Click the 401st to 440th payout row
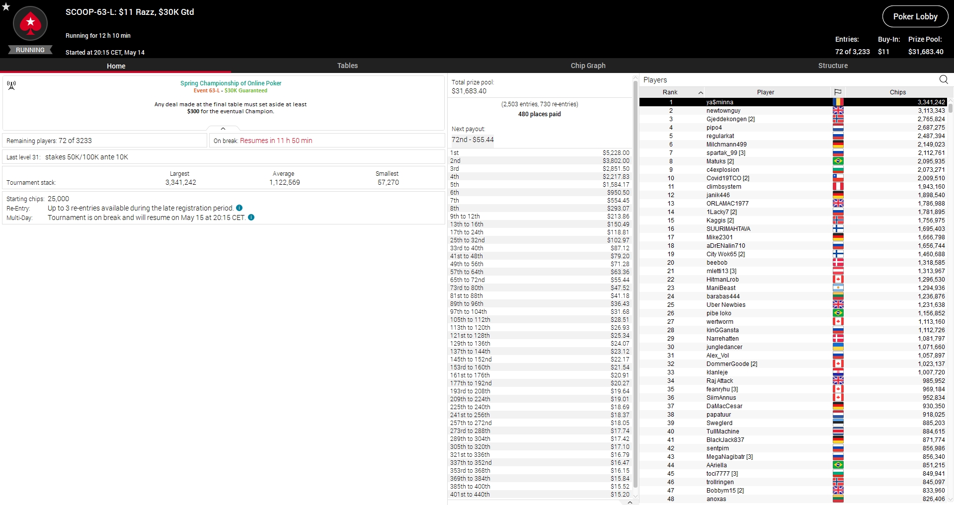 pyautogui.click(x=540, y=495)
